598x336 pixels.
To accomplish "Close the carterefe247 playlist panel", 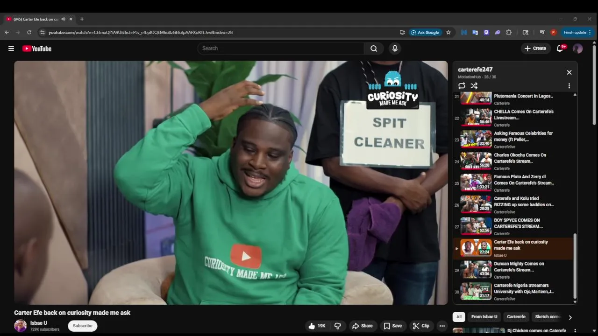I will 569,72.
